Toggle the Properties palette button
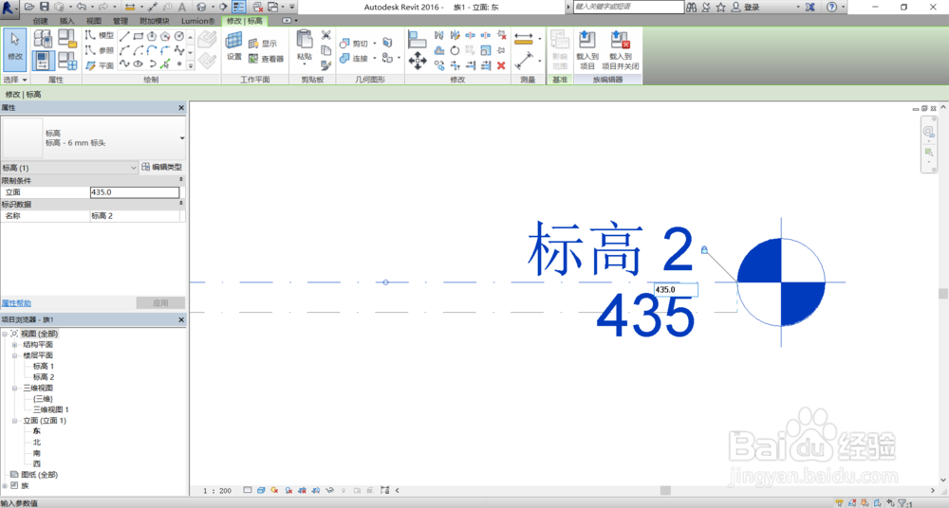The width and height of the screenshot is (949, 508). [x=43, y=61]
